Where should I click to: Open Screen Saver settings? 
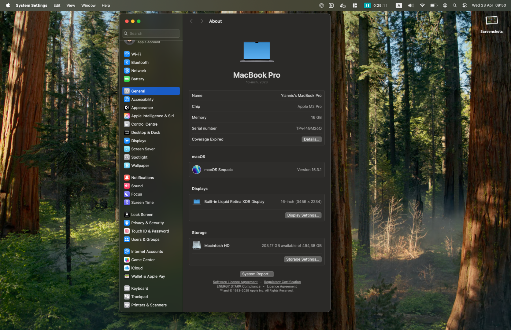click(x=151, y=149)
